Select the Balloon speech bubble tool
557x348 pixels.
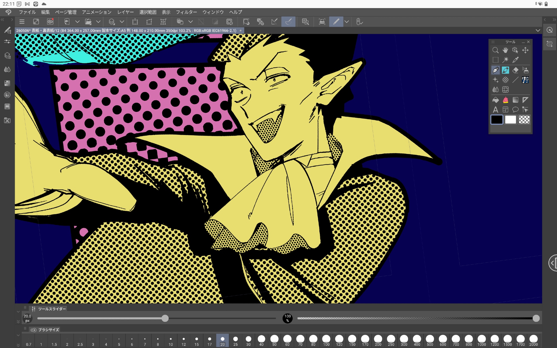(x=515, y=110)
